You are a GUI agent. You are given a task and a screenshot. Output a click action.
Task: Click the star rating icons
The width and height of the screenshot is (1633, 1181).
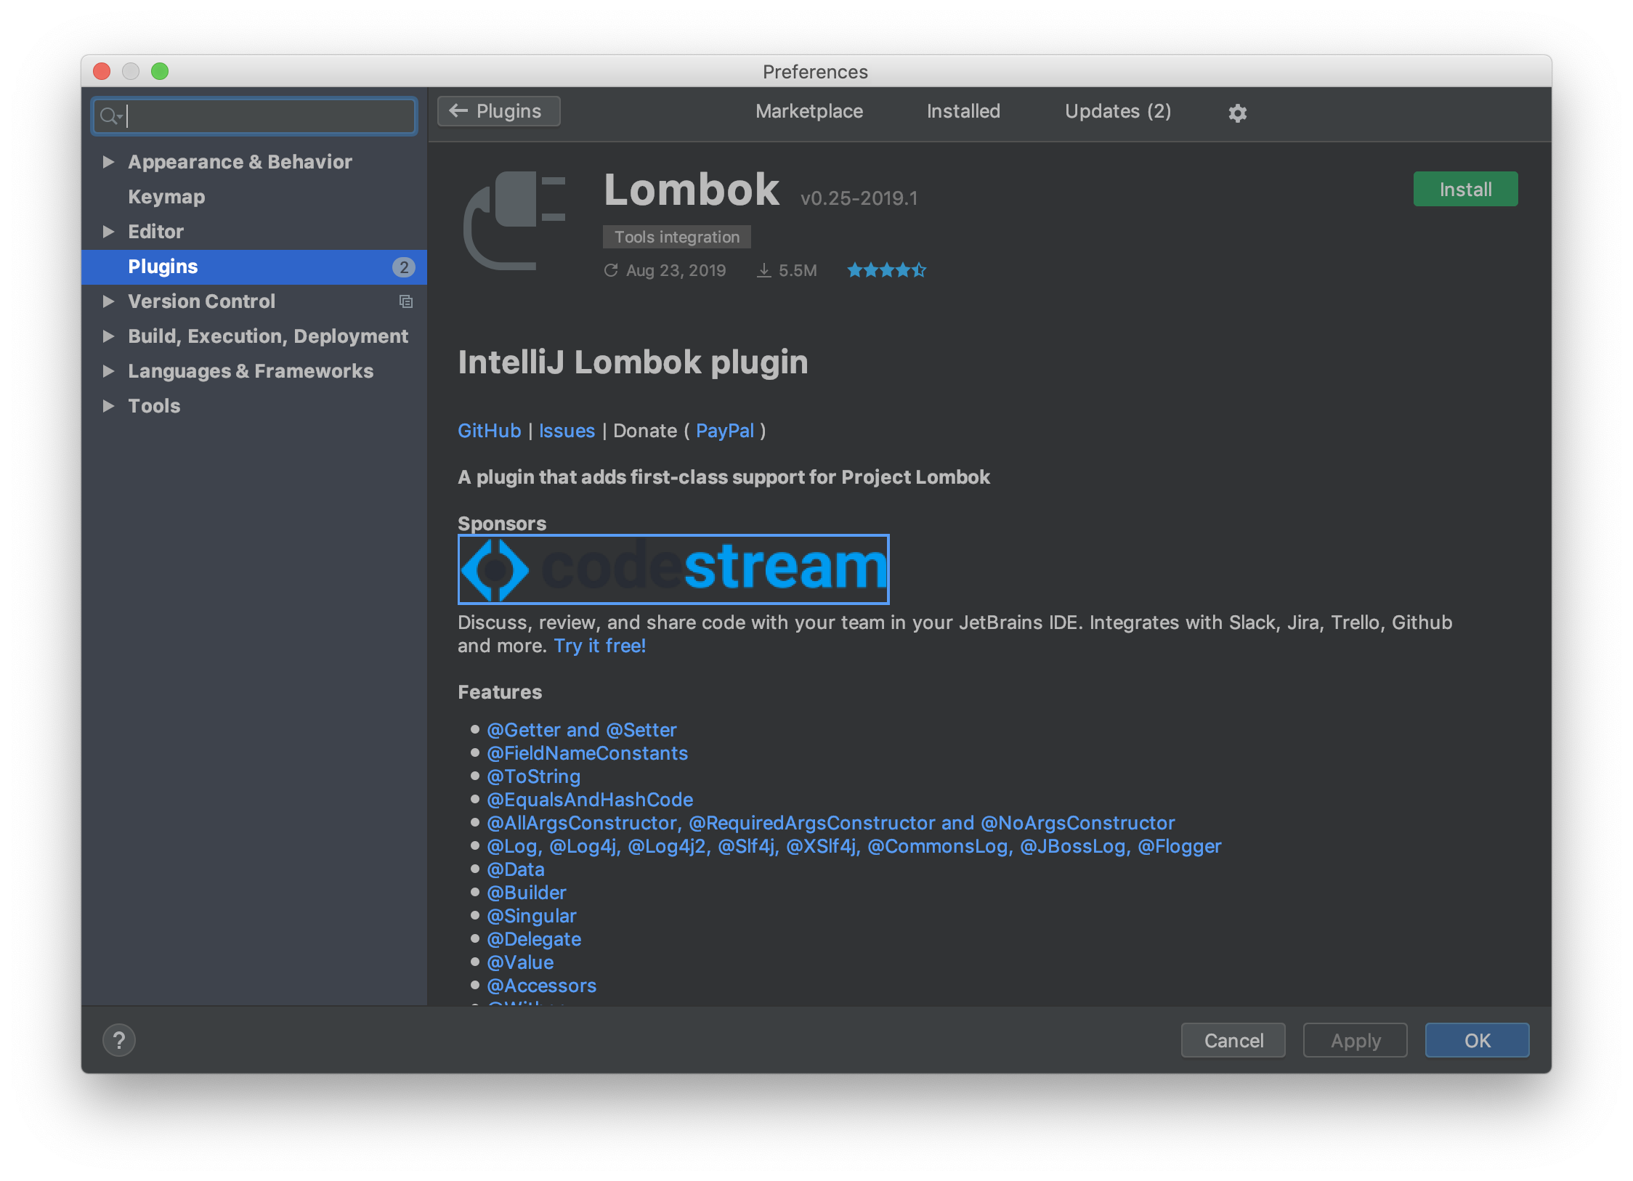point(886,270)
